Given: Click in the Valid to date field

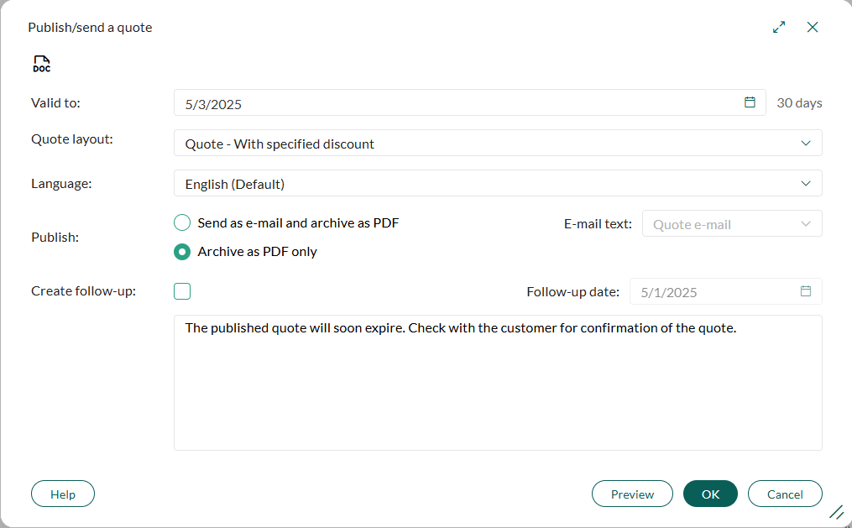Looking at the screenshot, I should click(470, 102).
